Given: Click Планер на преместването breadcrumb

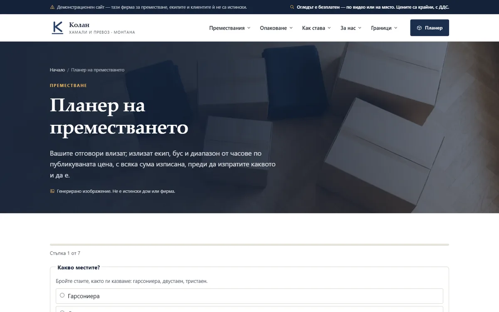Looking at the screenshot, I should (98, 70).
